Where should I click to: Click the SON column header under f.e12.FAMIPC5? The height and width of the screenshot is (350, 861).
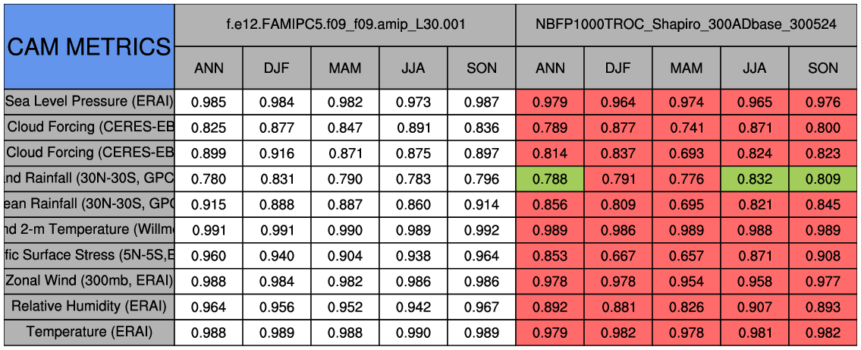[x=482, y=68]
